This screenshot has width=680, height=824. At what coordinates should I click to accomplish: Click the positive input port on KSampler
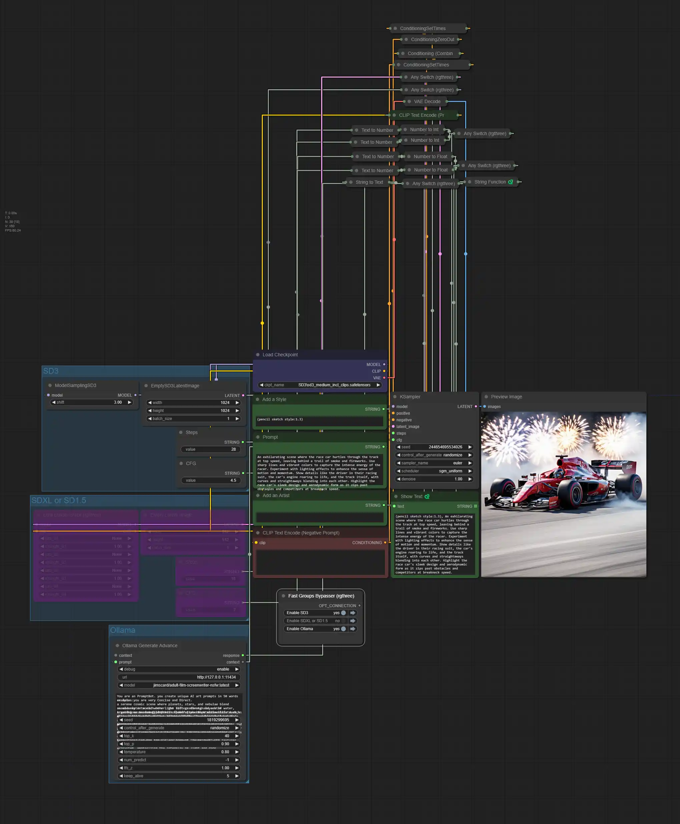click(393, 413)
